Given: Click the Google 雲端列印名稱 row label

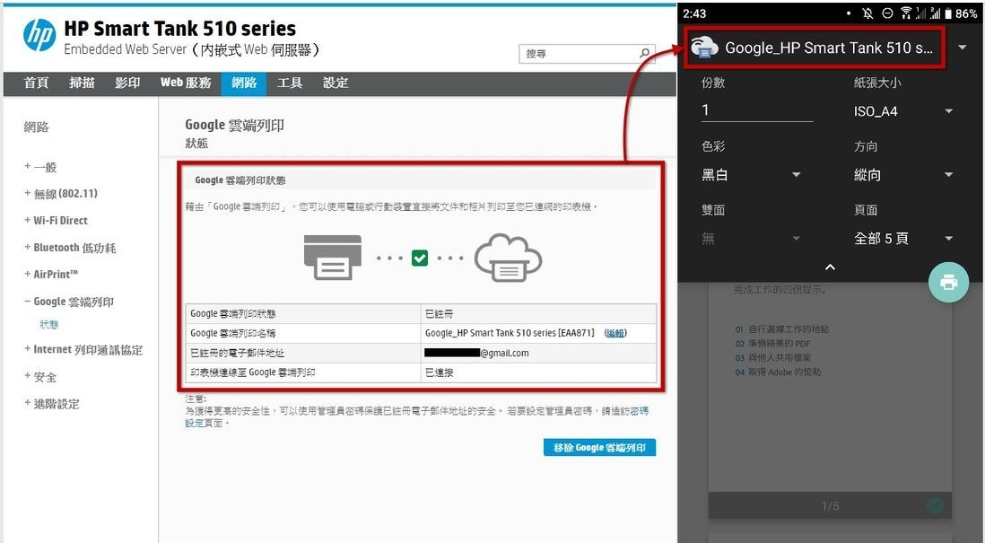Looking at the screenshot, I should point(233,333).
